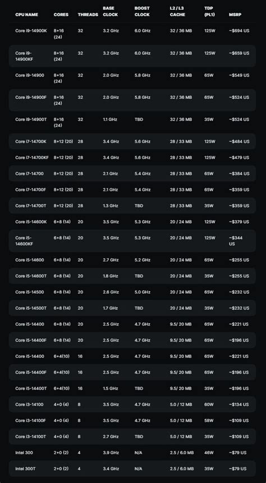Select the Intel 300 name cell

pos(24,453)
